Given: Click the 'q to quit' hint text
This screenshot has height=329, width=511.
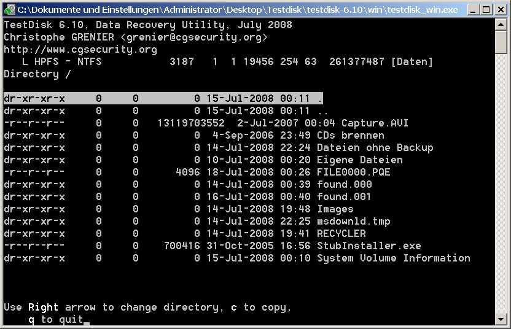Looking at the screenshot, I should (55, 320).
